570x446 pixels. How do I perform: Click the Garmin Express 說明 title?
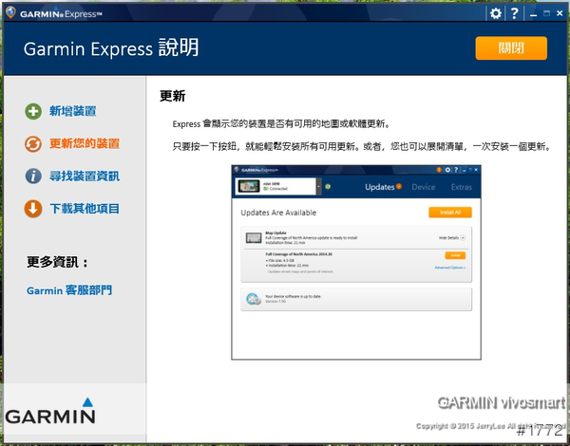pyautogui.click(x=111, y=48)
